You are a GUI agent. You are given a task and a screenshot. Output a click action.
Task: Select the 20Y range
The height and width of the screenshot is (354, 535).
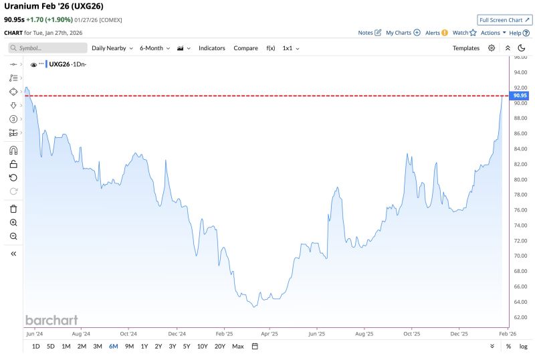220,346
